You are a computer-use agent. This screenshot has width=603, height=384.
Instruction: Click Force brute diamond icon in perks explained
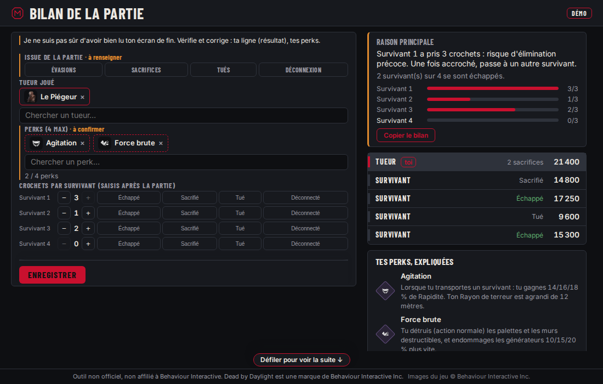[385, 334]
